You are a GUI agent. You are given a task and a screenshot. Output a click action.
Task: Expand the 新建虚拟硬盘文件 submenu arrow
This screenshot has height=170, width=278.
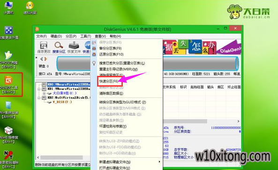click(159, 162)
